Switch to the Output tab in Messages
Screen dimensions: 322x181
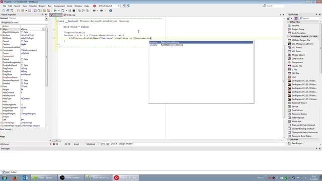click(x=14, y=172)
